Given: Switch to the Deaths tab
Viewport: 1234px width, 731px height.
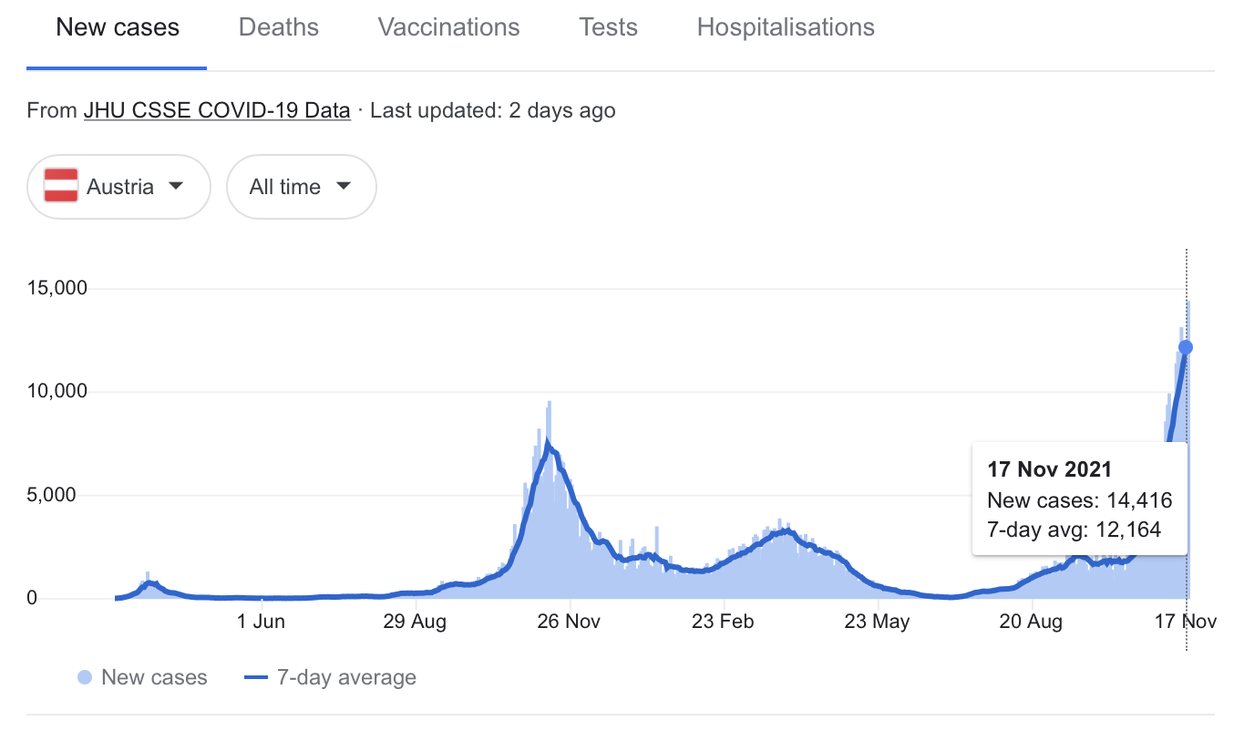Looking at the screenshot, I should [x=279, y=28].
